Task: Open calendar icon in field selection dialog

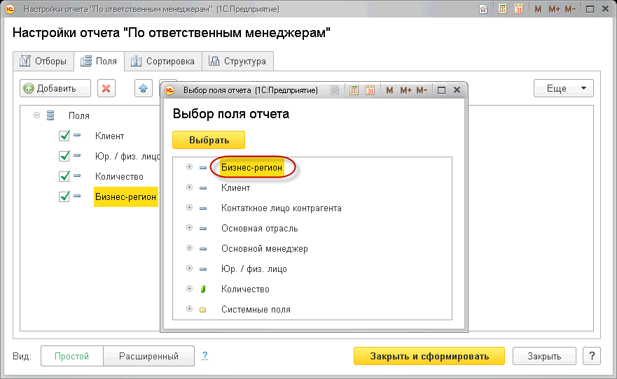Action: (370, 90)
